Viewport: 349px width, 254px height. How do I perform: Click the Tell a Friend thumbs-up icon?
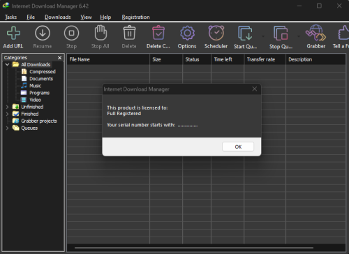coord(343,33)
